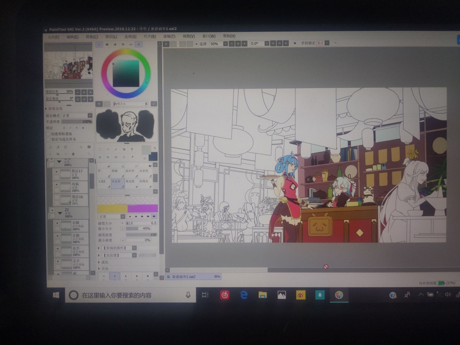Pick a color in the color square

tap(126, 74)
